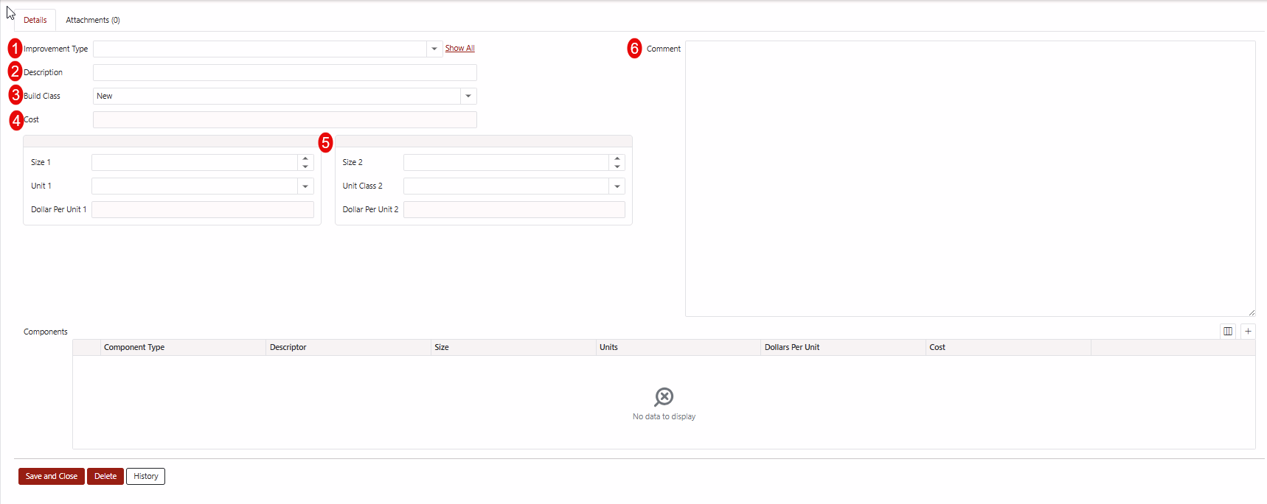Open the Build Class dropdown

tap(468, 96)
